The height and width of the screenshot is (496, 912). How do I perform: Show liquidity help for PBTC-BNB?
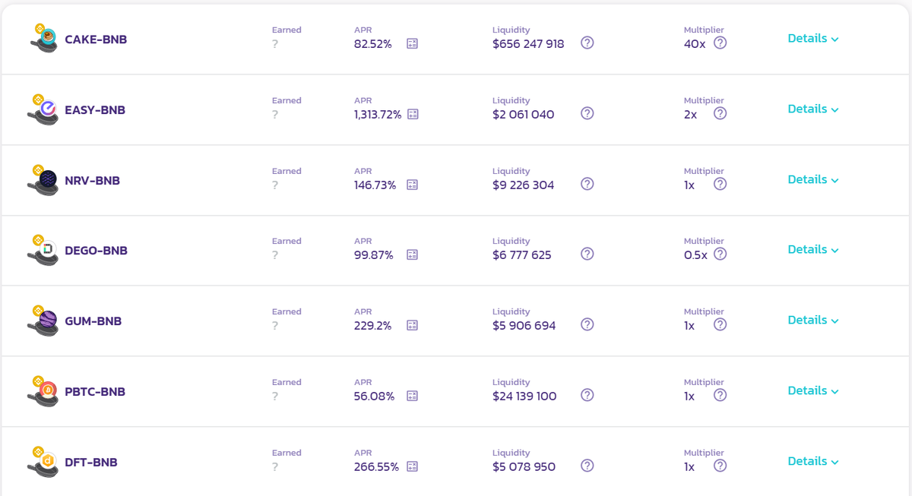(587, 395)
